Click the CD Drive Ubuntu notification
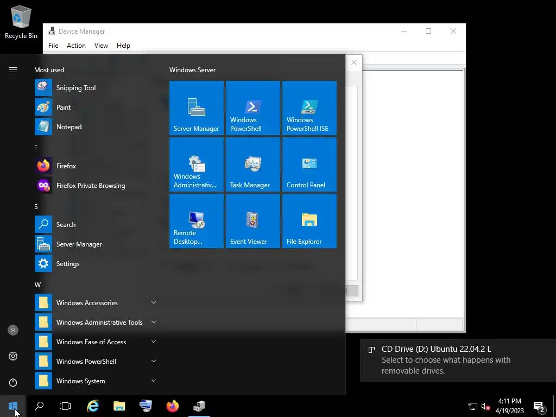556x417 pixels. pyautogui.click(x=458, y=361)
